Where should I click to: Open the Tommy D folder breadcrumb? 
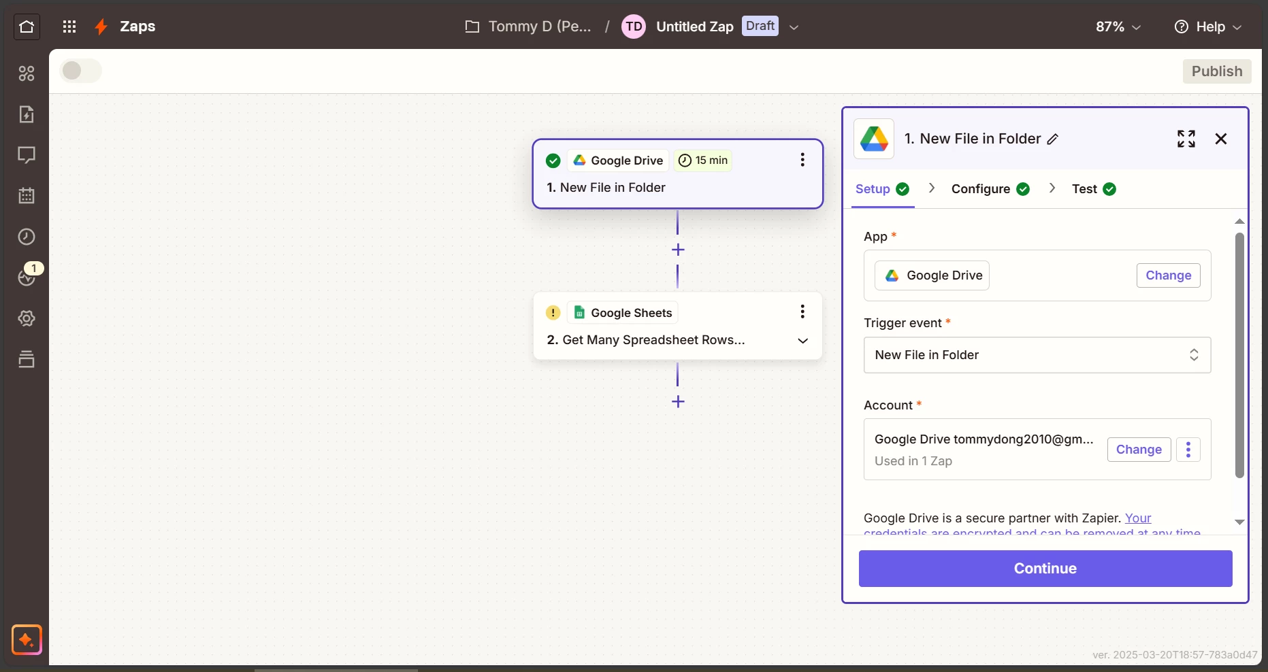tap(528, 27)
